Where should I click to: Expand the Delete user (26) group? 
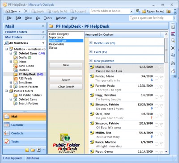pyautogui.click(x=91, y=43)
